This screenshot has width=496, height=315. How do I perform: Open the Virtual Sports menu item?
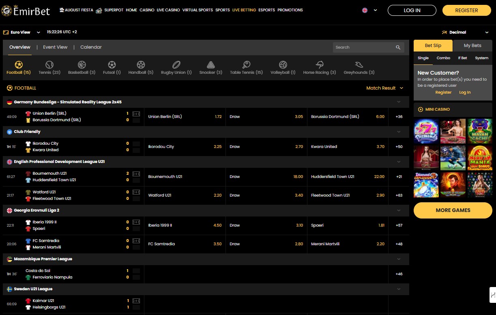[198, 10]
